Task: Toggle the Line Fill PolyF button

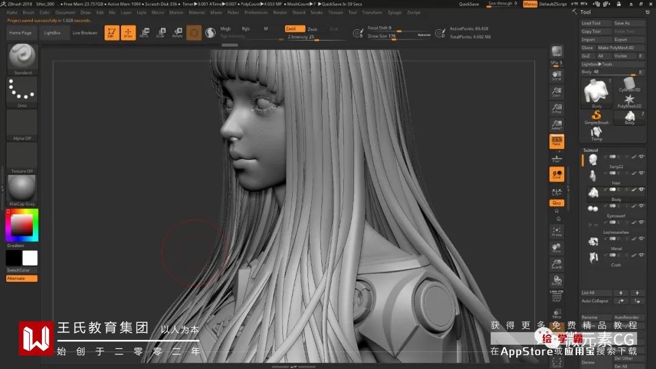Action: click(x=556, y=296)
